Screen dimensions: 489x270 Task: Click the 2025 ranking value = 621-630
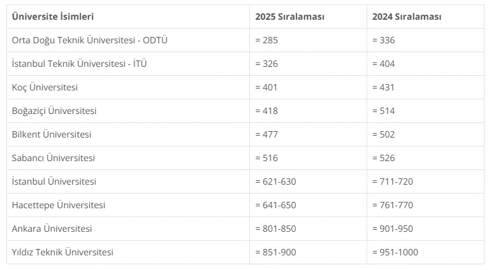click(x=275, y=181)
